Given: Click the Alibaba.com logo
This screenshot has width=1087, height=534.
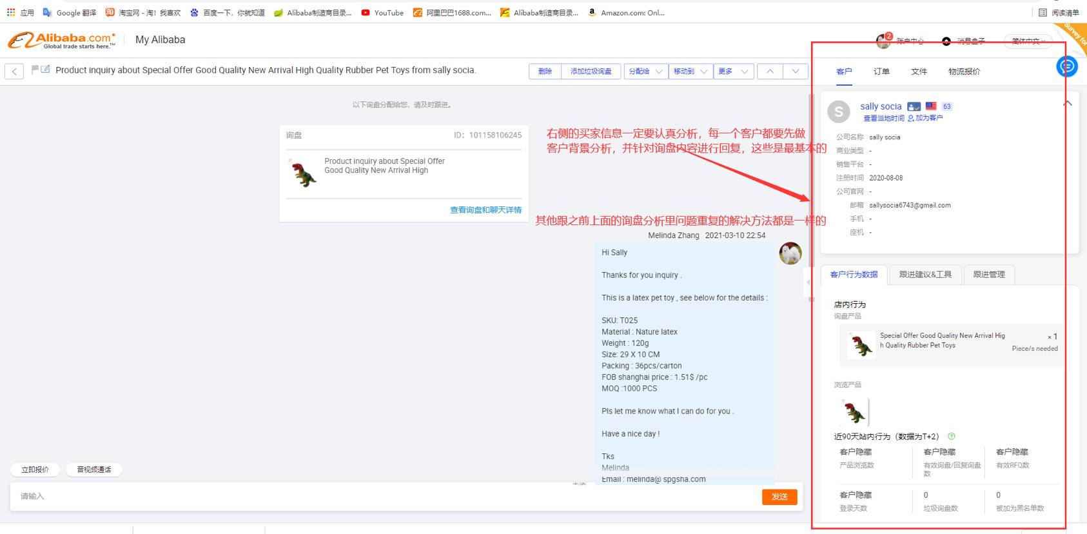Looking at the screenshot, I should [62, 40].
